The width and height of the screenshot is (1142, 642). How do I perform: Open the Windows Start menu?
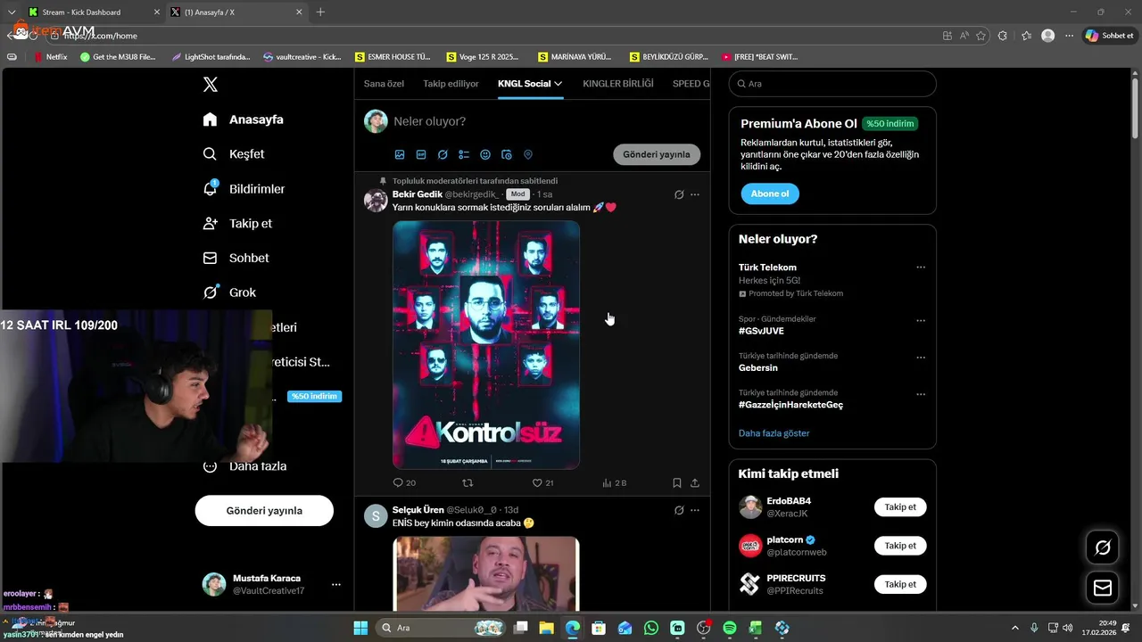(361, 628)
